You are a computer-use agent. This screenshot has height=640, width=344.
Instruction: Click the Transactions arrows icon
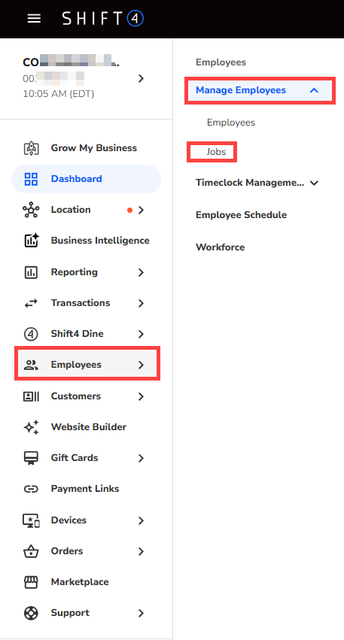31,303
